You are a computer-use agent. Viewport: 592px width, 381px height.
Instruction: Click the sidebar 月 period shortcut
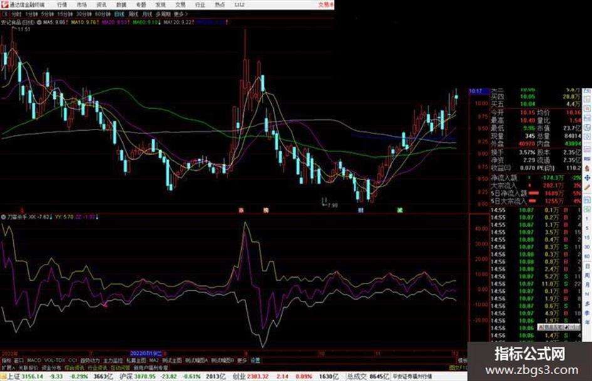[x=587, y=285]
